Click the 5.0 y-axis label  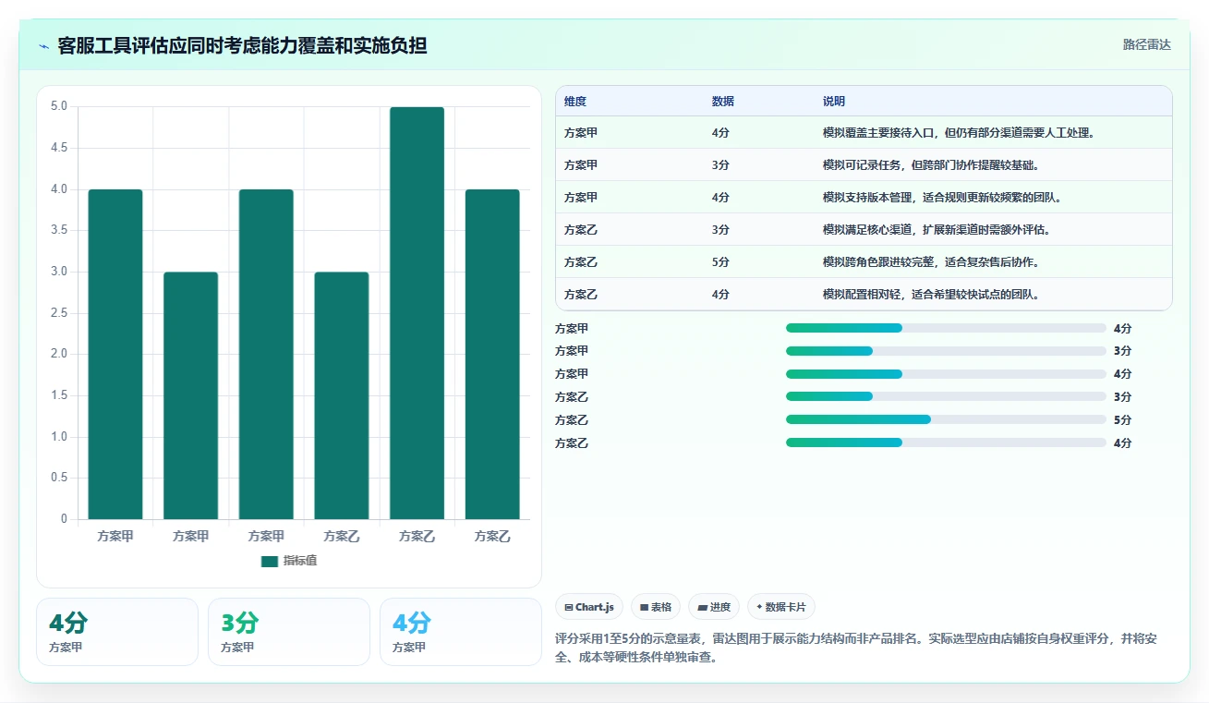point(59,106)
